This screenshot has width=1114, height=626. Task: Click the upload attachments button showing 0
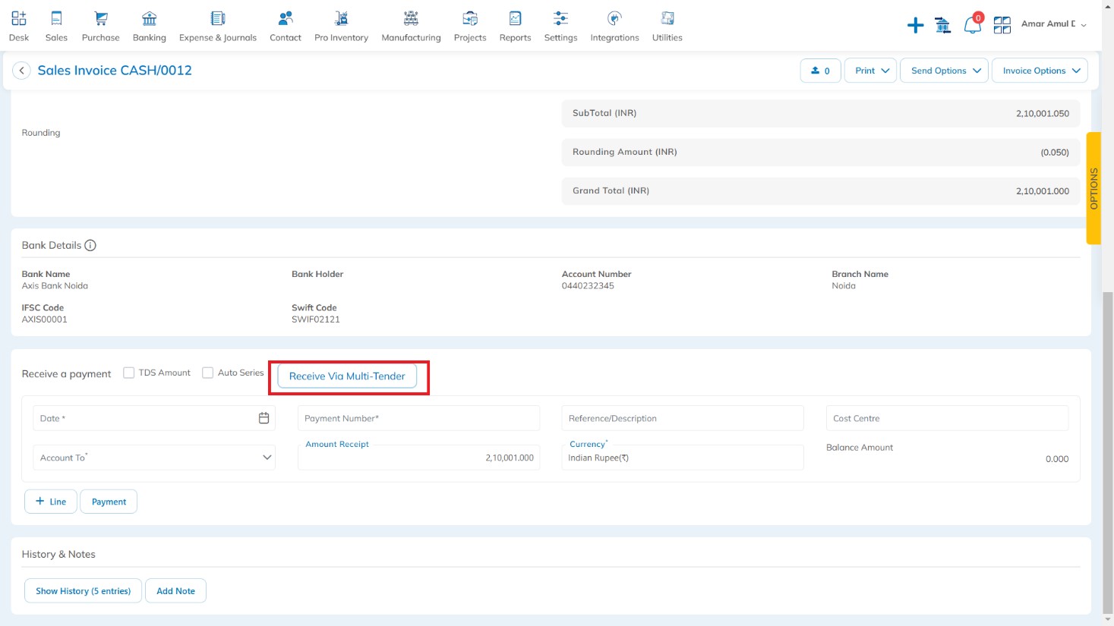coord(820,71)
